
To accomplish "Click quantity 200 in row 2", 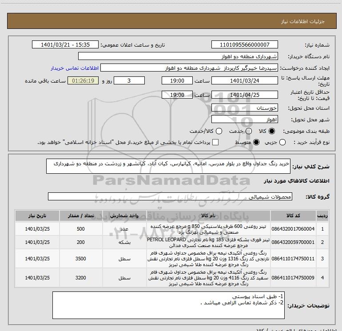I will [81, 242].
